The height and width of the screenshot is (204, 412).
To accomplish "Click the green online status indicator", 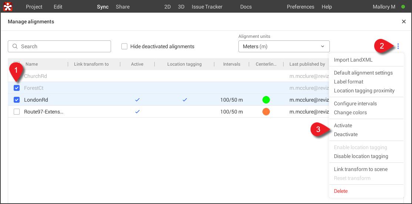I will [x=403, y=7].
